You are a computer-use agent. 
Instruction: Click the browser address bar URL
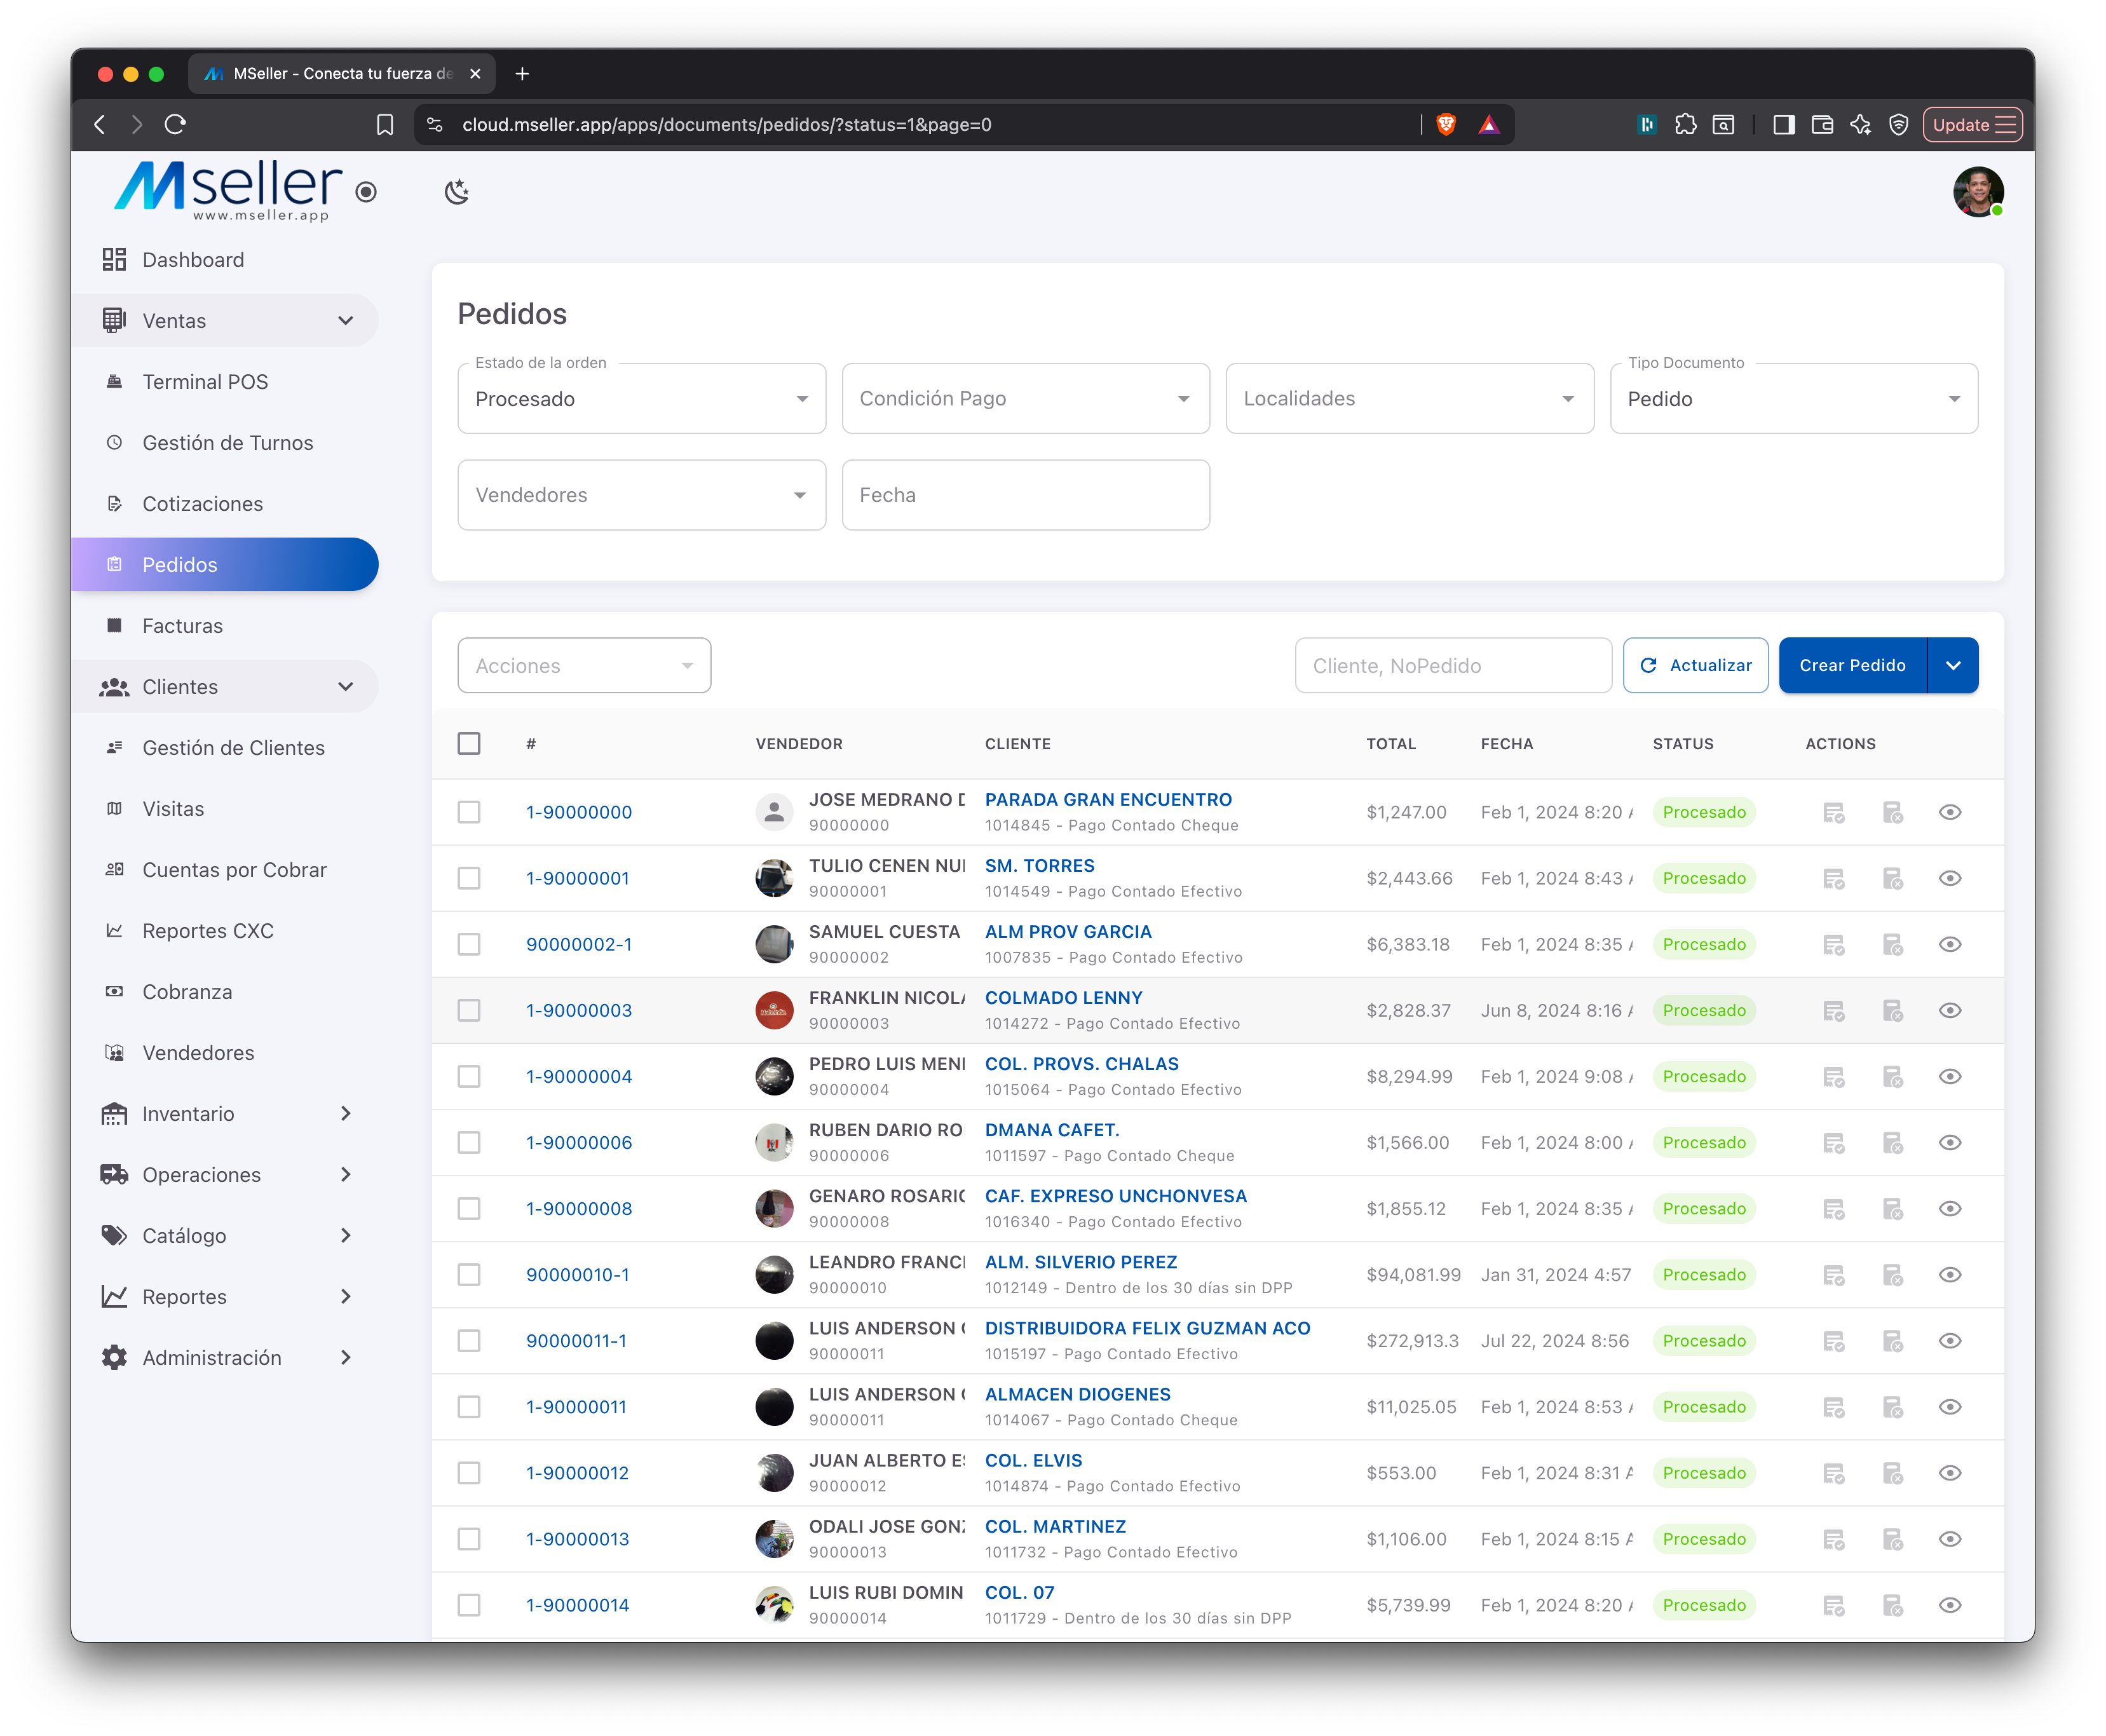726,124
